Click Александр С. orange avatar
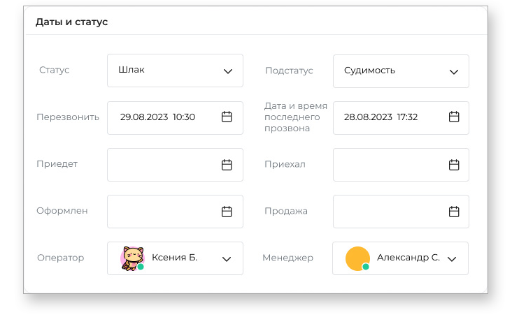Screen dimensions: 512x317 (x=357, y=258)
